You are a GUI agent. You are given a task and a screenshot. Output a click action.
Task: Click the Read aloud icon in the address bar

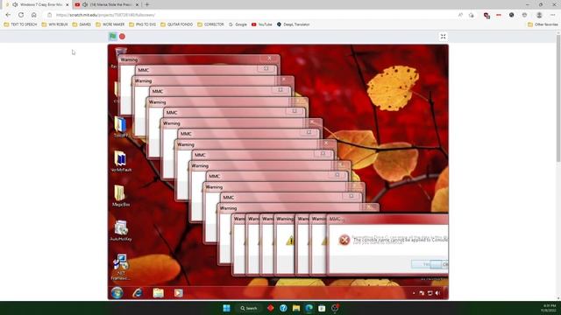click(460, 15)
